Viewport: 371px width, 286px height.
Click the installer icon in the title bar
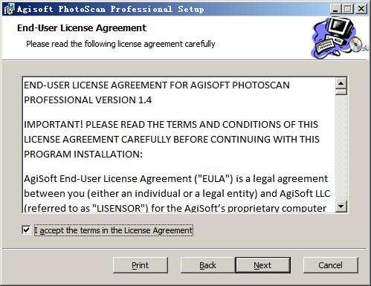10,9
